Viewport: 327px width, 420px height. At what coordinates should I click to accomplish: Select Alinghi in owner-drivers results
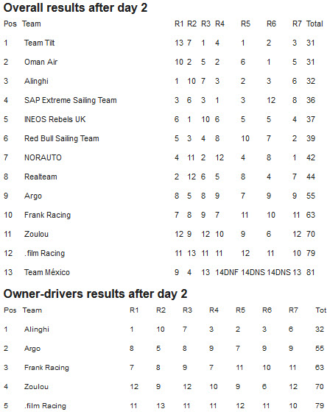click(37, 330)
